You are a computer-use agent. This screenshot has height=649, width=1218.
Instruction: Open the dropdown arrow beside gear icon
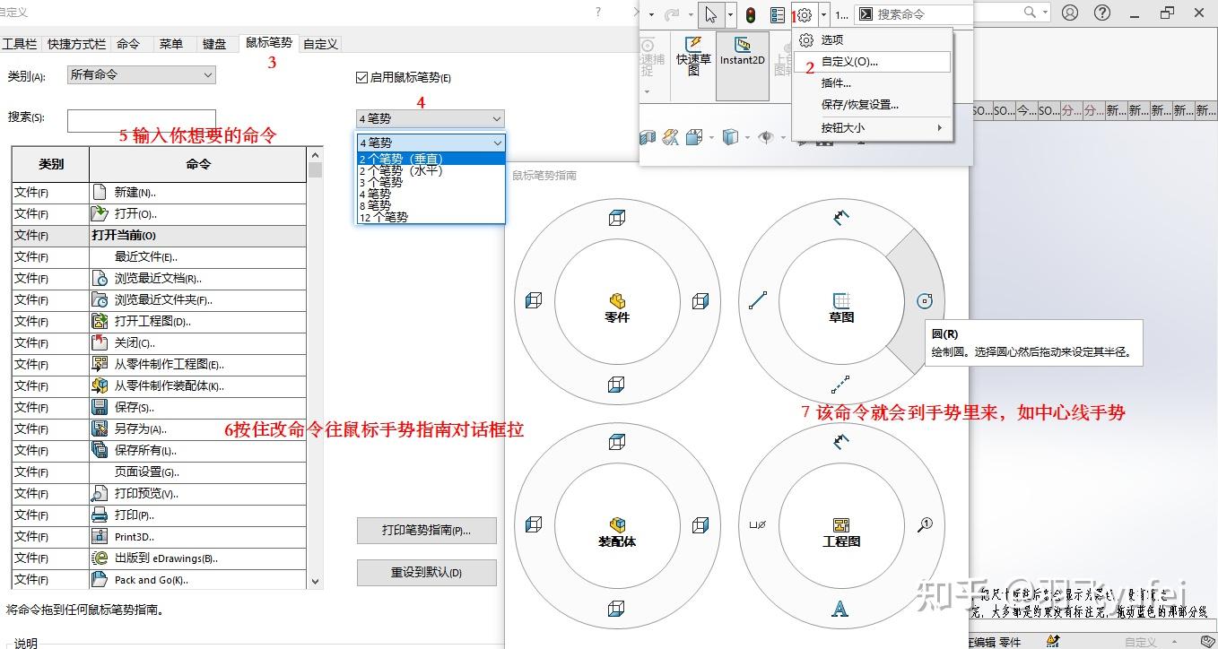[823, 15]
